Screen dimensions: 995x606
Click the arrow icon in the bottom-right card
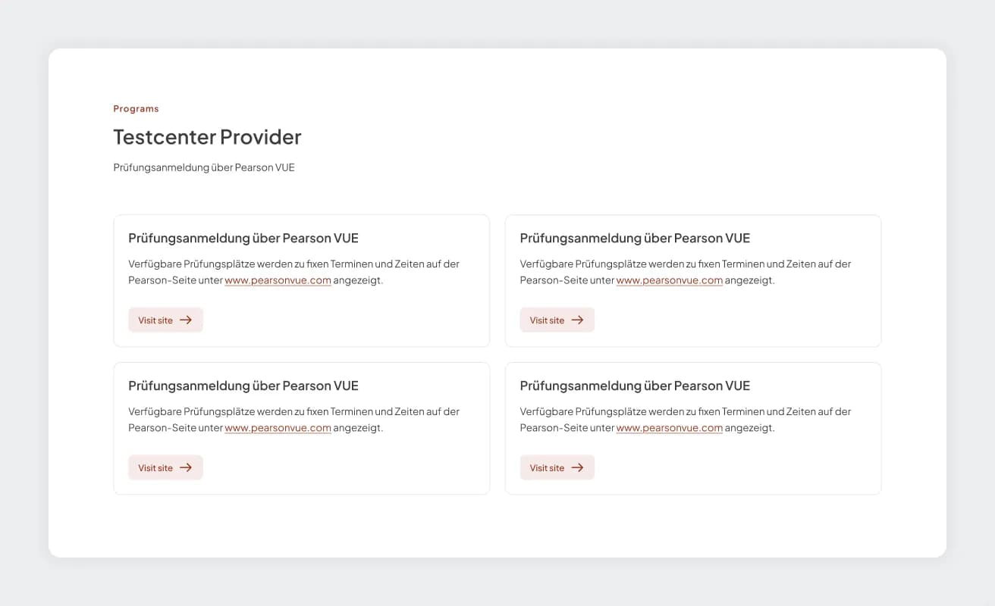(x=577, y=468)
